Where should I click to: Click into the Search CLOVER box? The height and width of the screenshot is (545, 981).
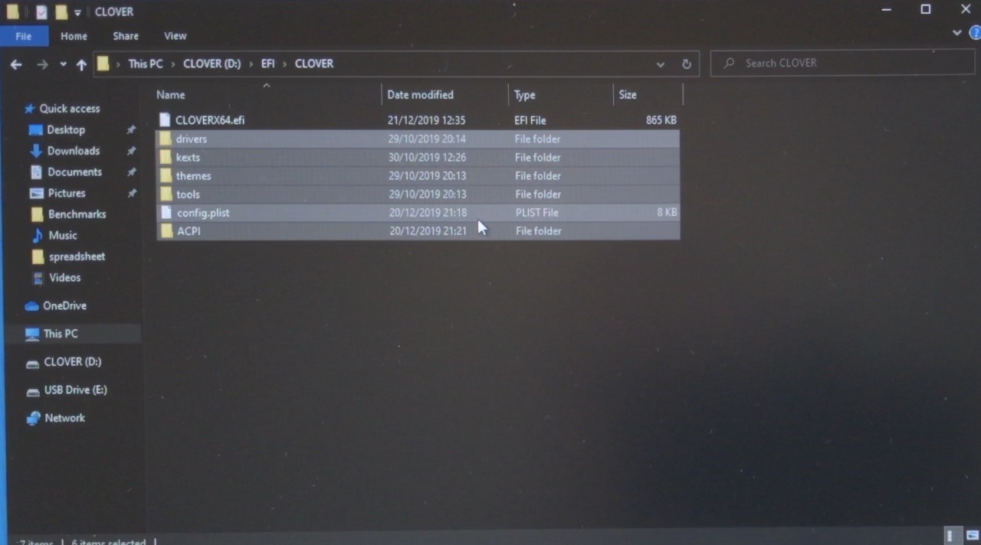(x=843, y=63)
